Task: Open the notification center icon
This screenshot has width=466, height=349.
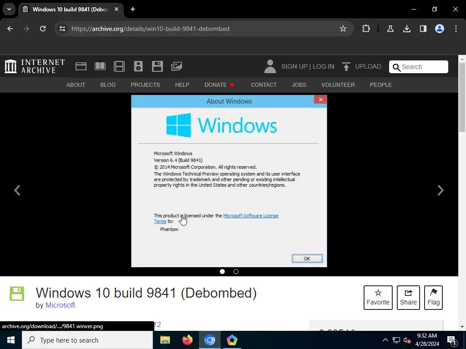Action: pos(451,340)
